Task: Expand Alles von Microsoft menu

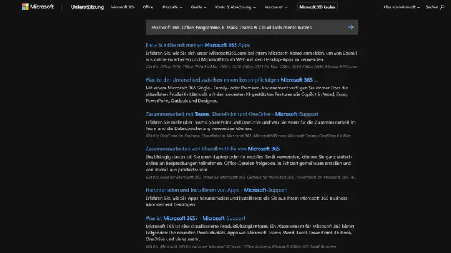Action: (401, 7)
